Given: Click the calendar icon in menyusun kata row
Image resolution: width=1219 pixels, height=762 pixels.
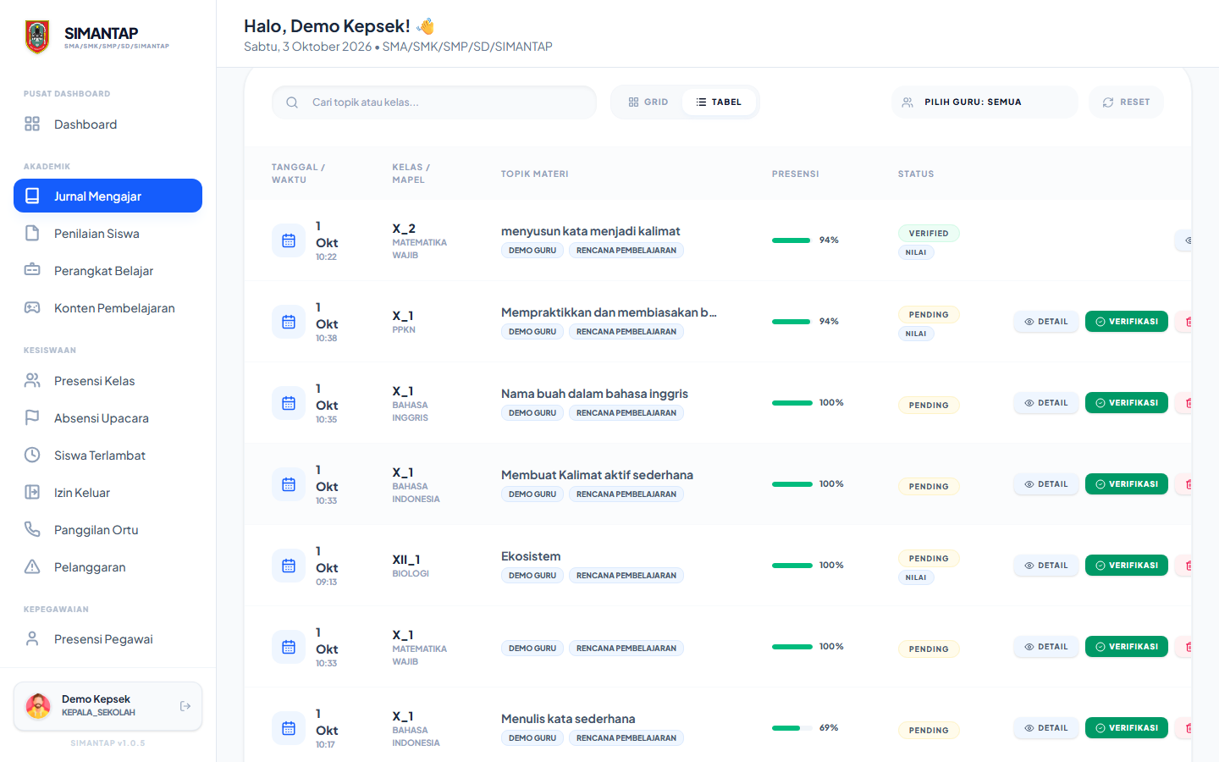Looking at the screenshot, I should (289, 240).
